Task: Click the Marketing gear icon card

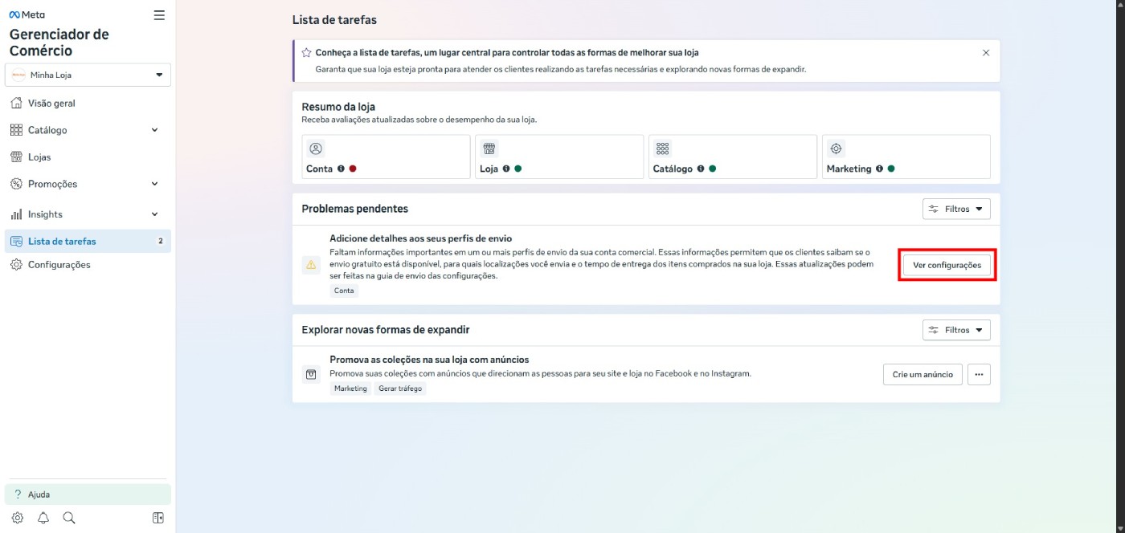Action: point(836,148)
